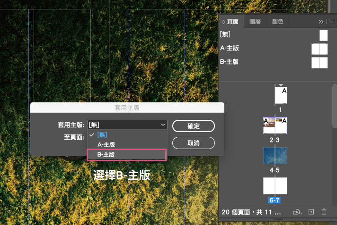Switch to the 顏色 tab

coord(277,21)
